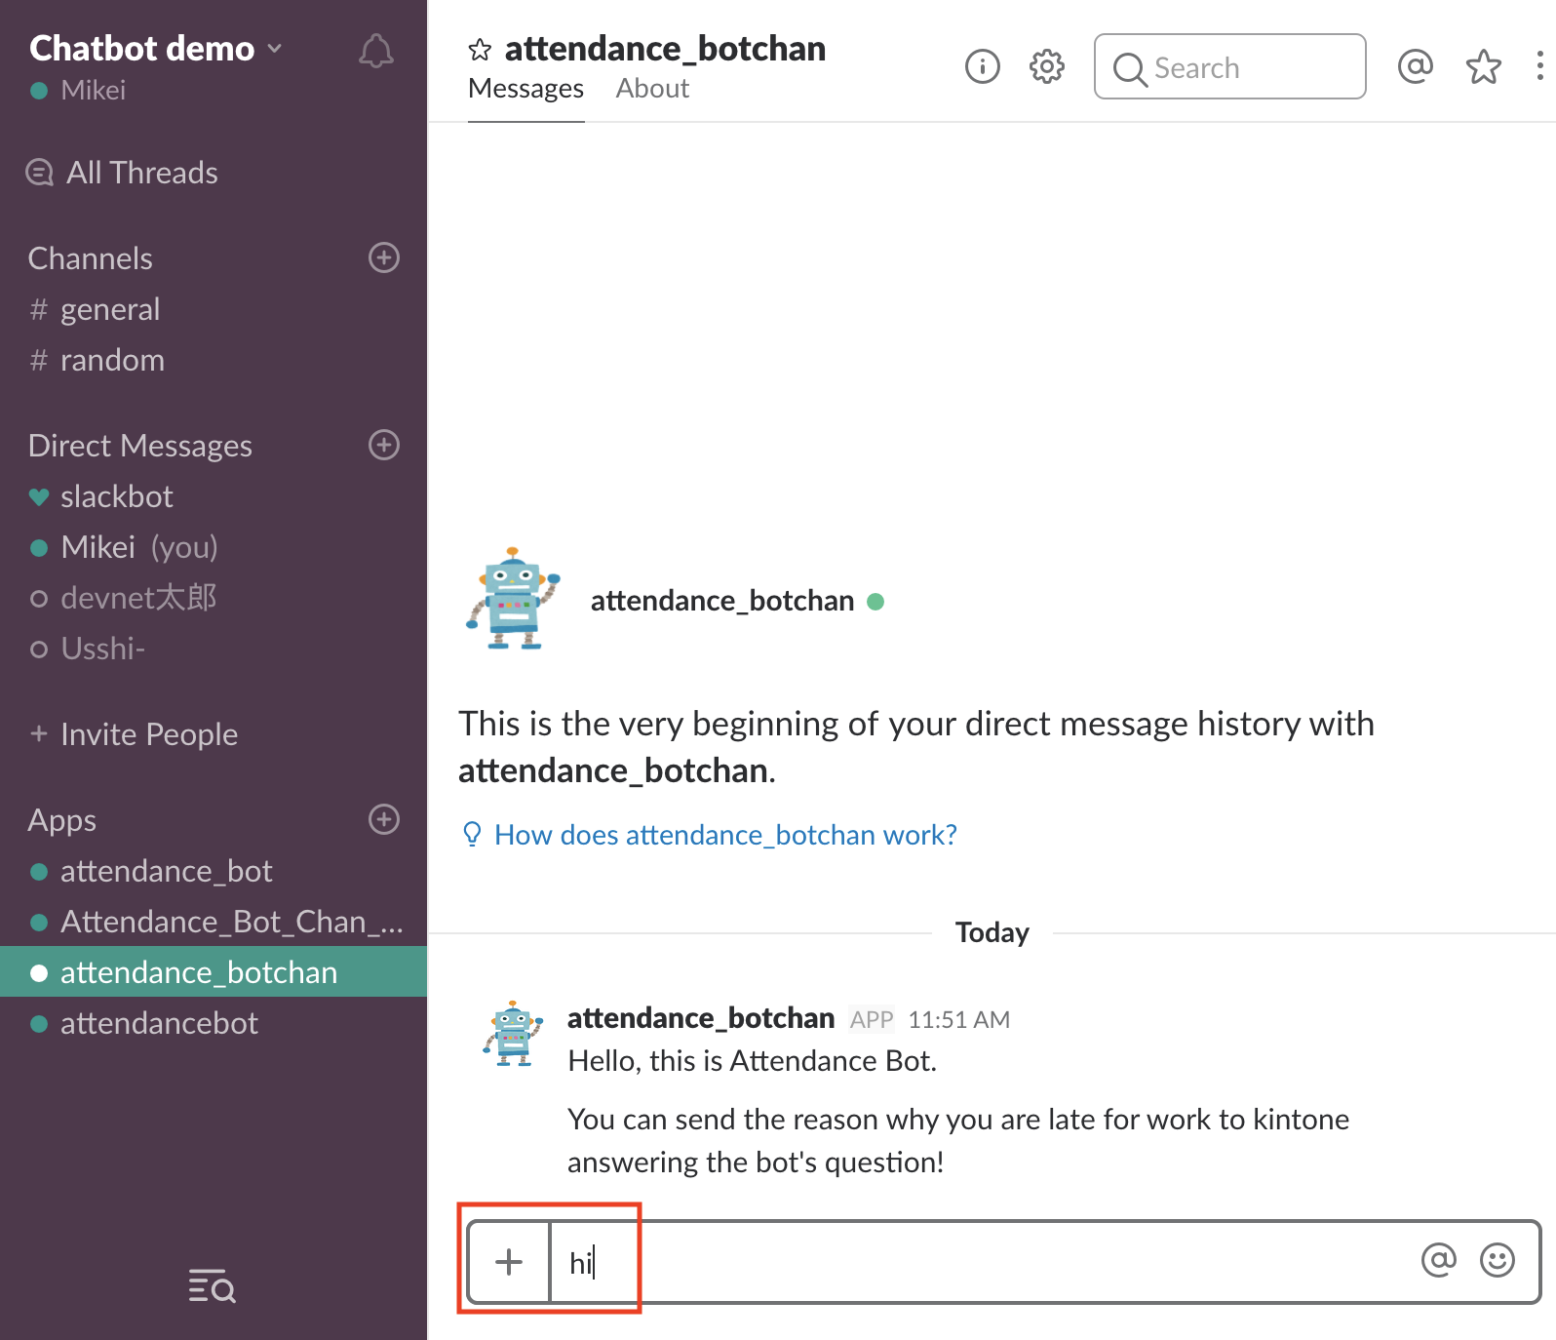Start a new direct message with plus
Viewport: 1556px width, 1340px height.
click(x=384, y=445)
